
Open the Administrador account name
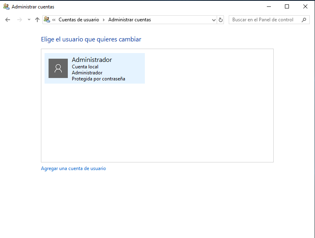click(92, 60)
